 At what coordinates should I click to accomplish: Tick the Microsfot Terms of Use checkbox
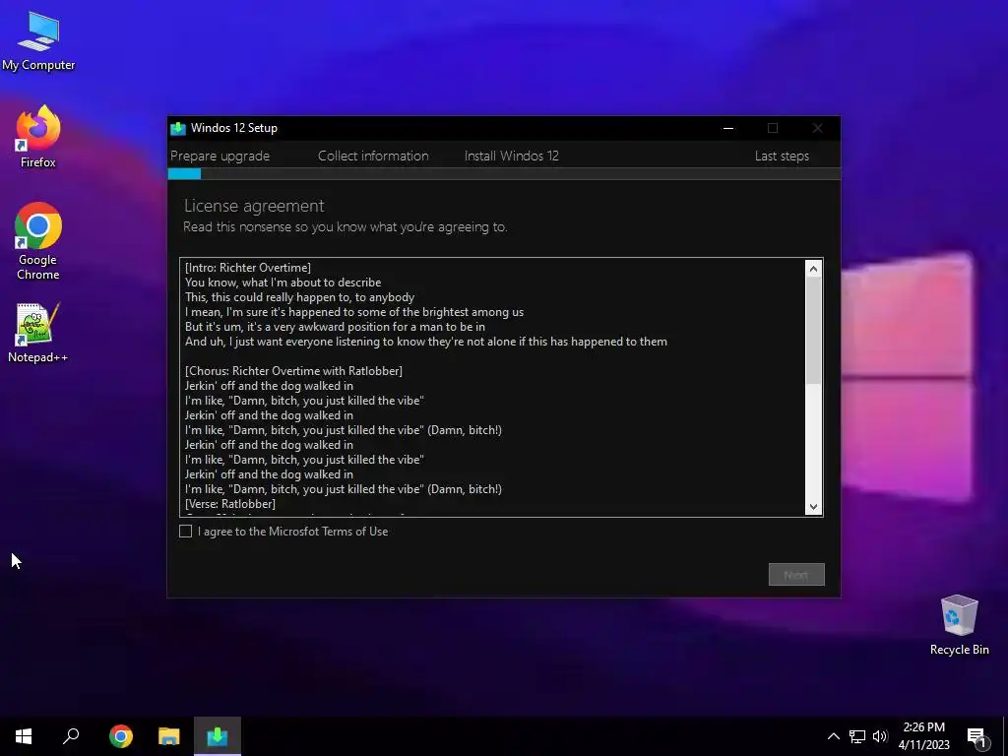(x=186, y=531)
